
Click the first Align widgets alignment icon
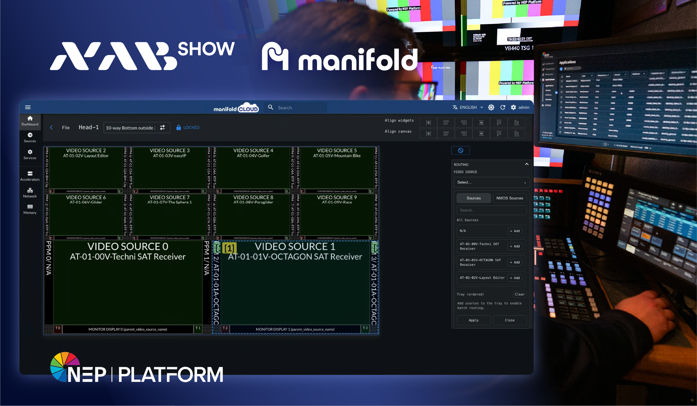pos(428,122)
